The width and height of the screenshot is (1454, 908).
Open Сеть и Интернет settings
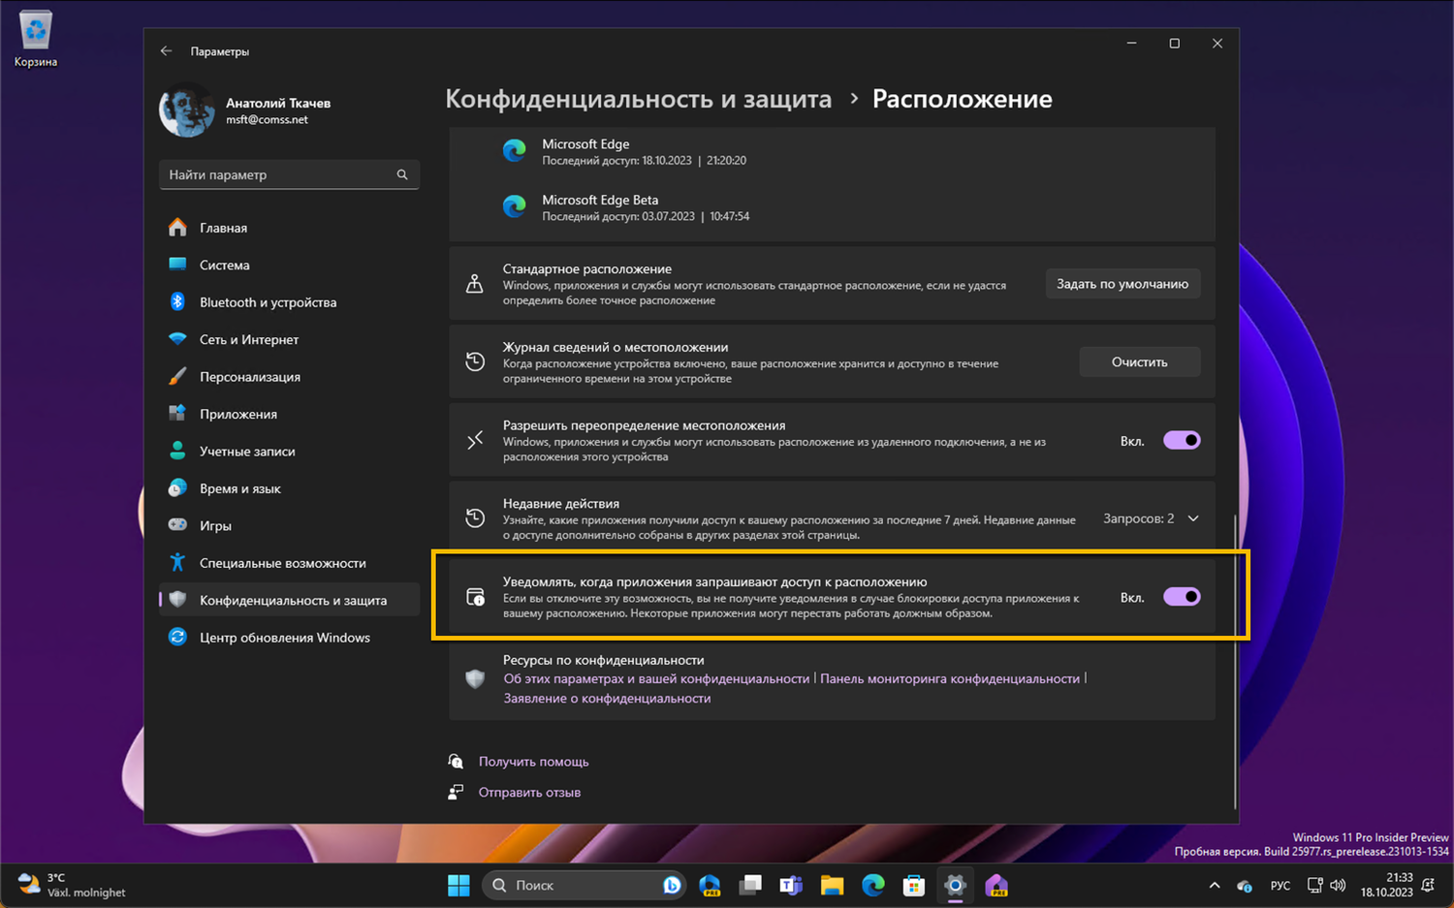pos(289,339)
